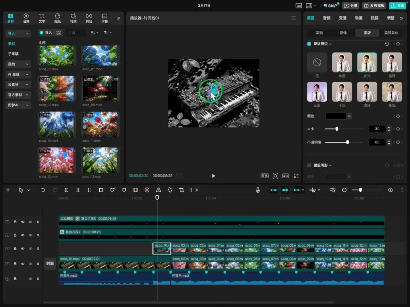Click the 分享 share button

coord(351,6)
